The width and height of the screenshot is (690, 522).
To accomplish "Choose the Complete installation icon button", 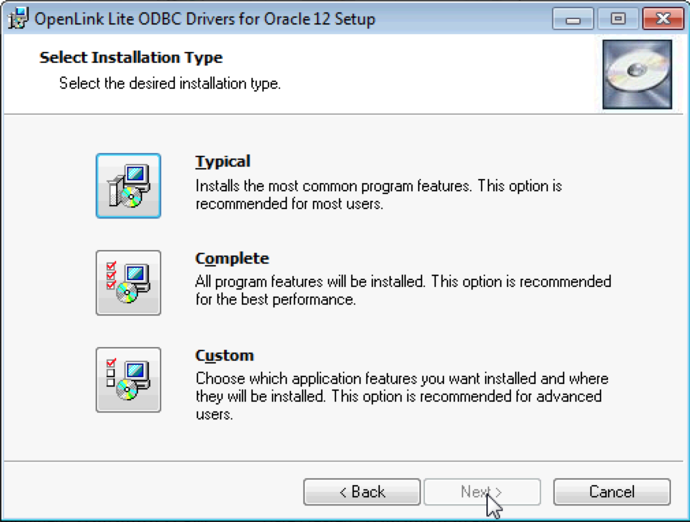I will [x=128, y=283].
